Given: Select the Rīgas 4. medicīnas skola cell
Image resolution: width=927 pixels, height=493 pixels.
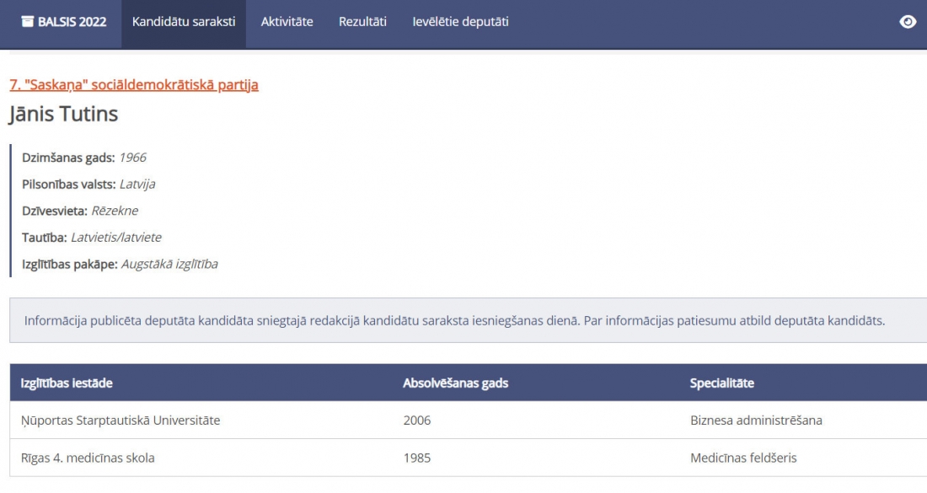Looking at the screenshot, I should pyautogui.click(x=88, y=458).
